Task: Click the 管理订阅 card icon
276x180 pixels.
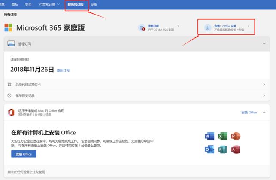Action: coord(11,43)
